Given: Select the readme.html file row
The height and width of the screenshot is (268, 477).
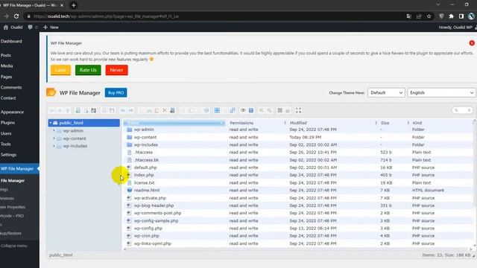Looking at the screenshot, I should click(x=298, y=191).
